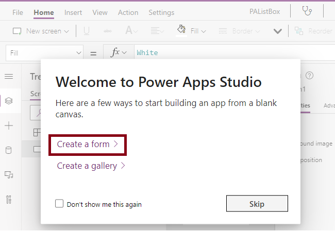The height and width of the screenshot is (232, 335).
Task: Open the Data sources cylinder icon
Action: [9, 150]
